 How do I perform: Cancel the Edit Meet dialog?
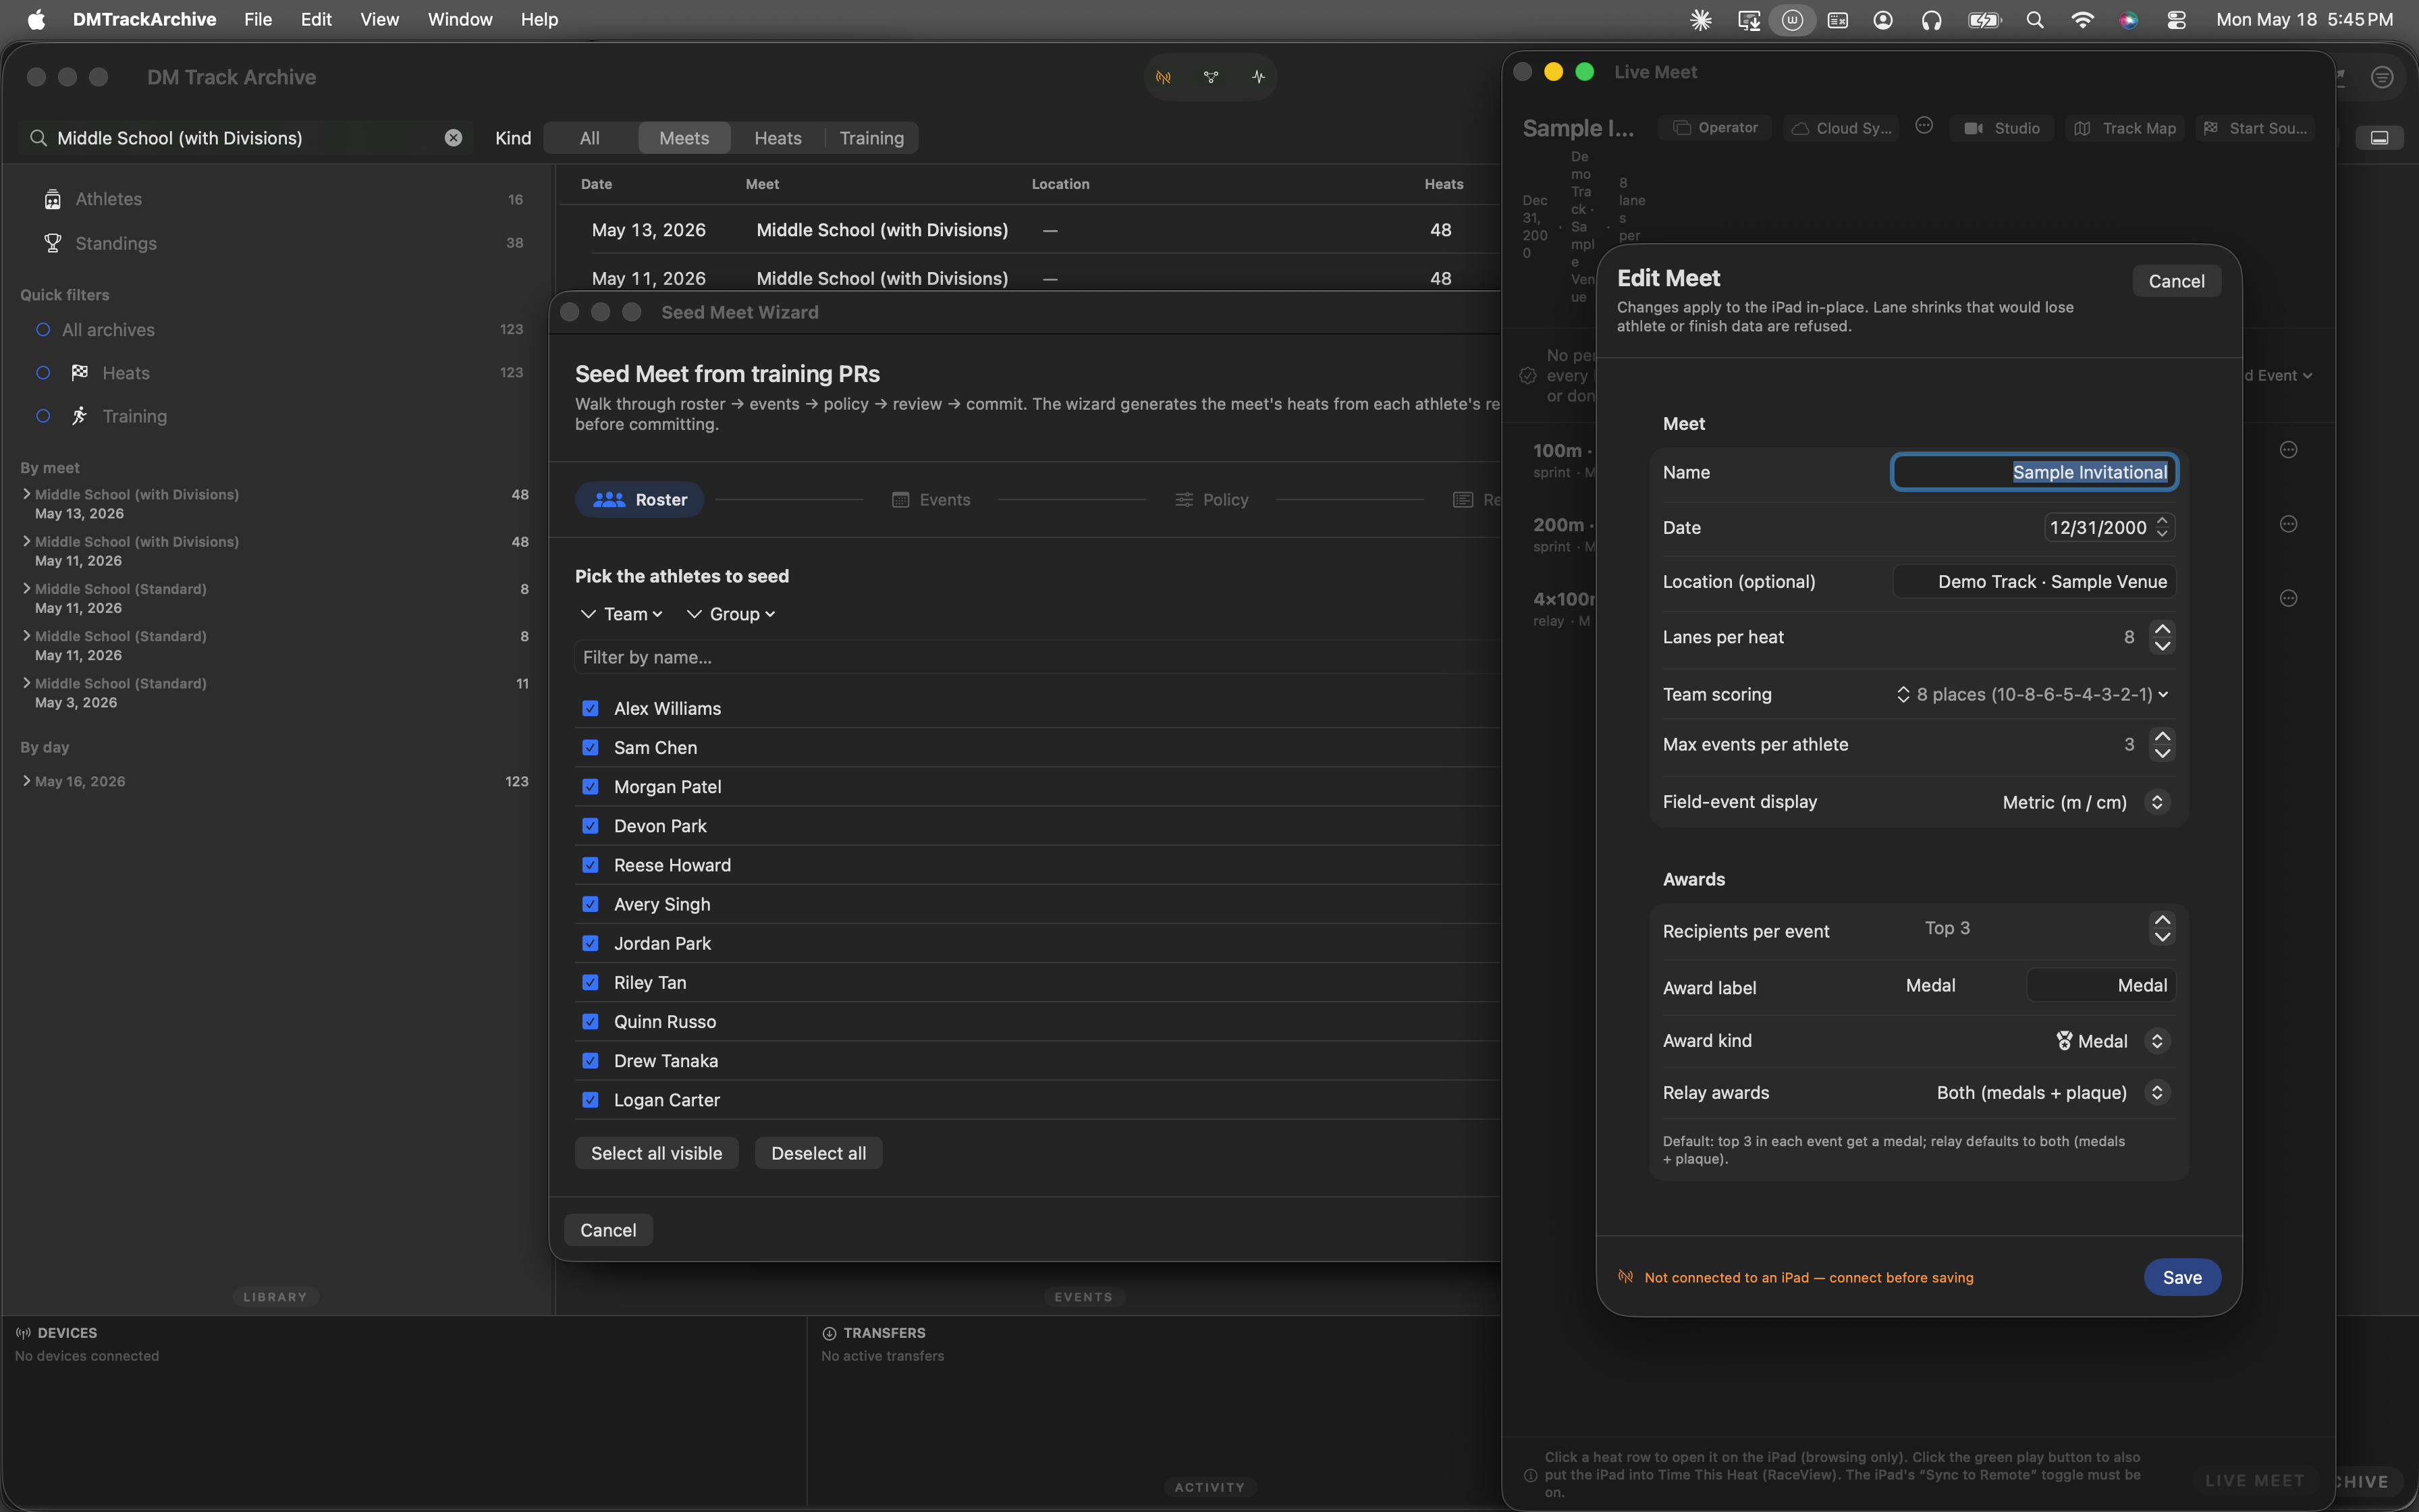click(x=2176, y=281)
